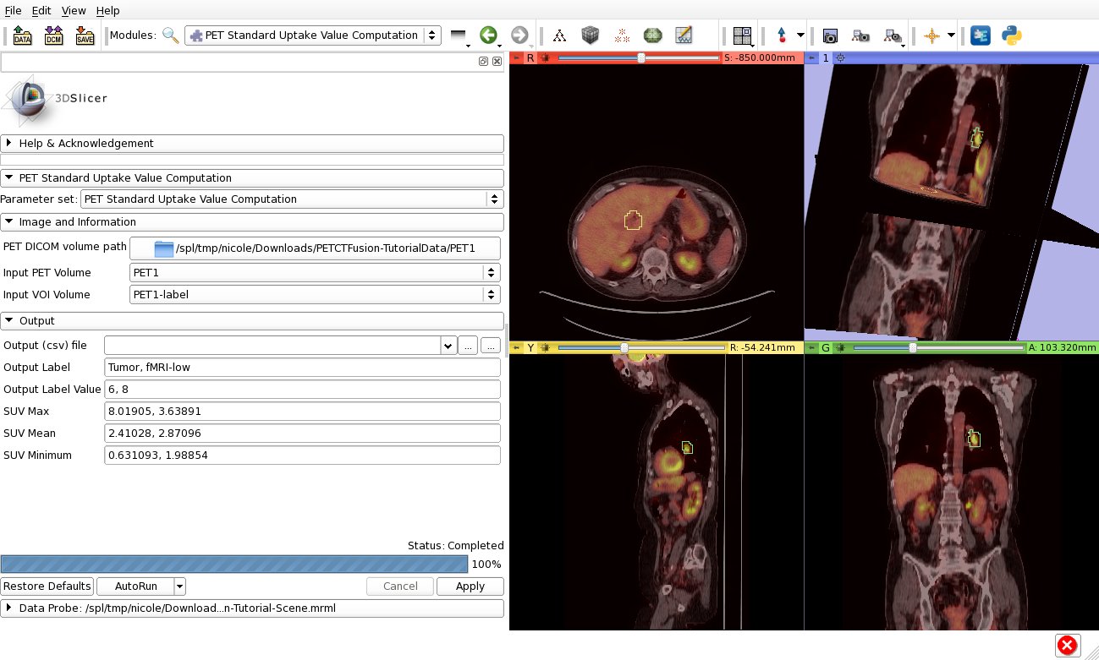Open the File menu
The width and height of the screenshot is (1099, 660).
(x=14, y=11)
